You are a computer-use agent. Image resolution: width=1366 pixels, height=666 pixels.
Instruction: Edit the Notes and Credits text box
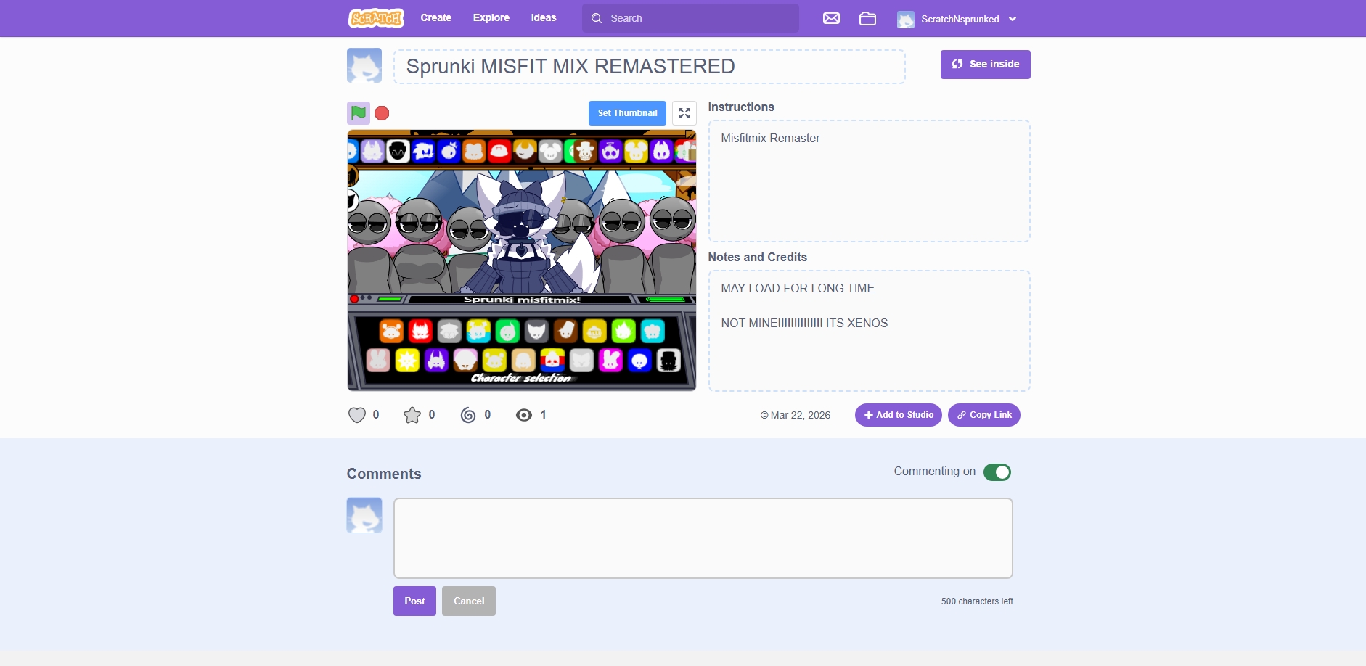(x=870, y=331)
